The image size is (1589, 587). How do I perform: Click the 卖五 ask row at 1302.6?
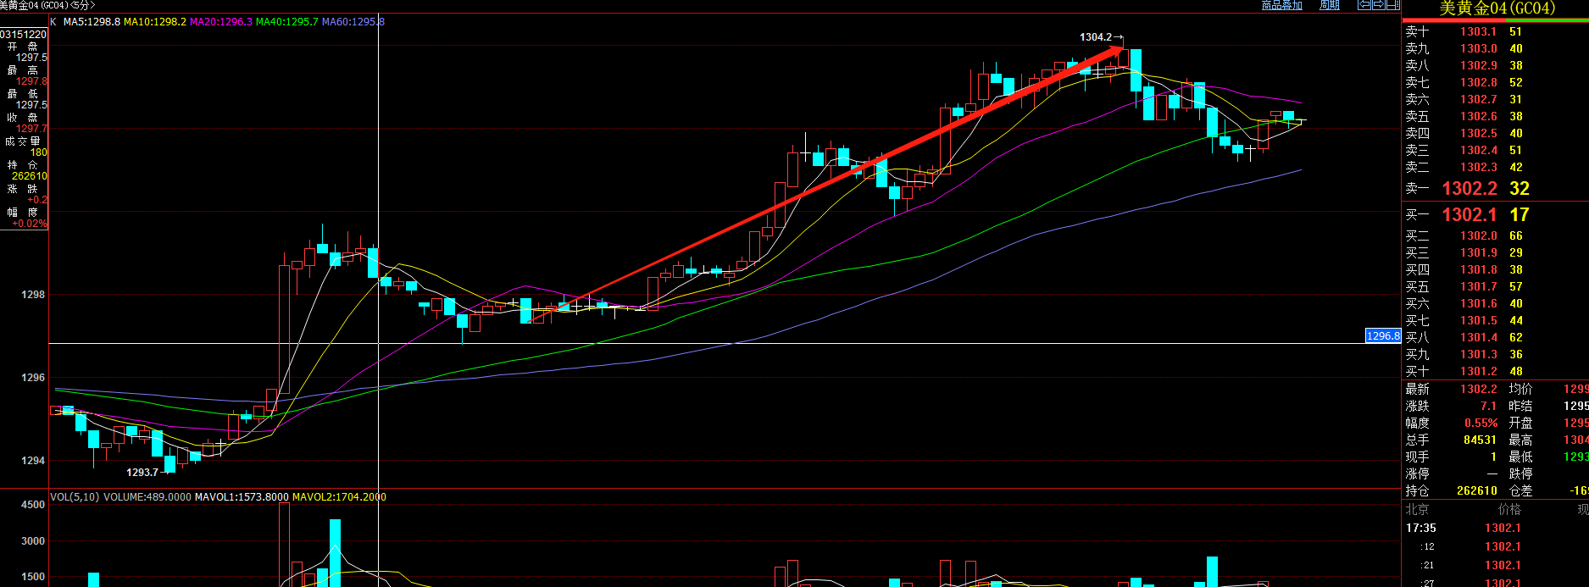1495,116
